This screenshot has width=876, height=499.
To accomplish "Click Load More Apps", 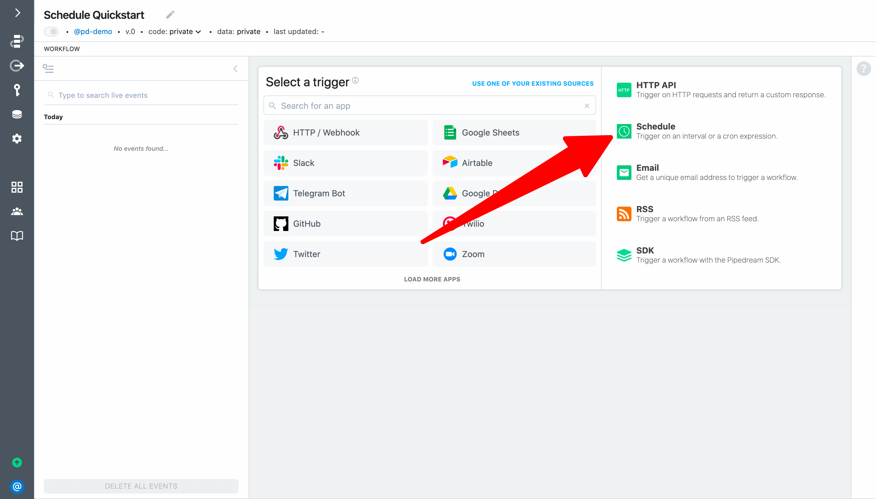I will pyautogui.click(x=432, y=279).
